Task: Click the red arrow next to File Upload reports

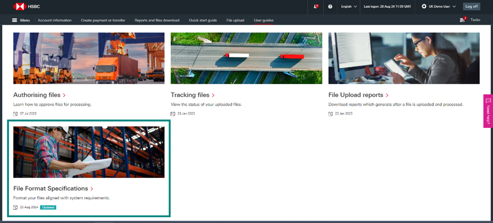Action: coord(387,95)
